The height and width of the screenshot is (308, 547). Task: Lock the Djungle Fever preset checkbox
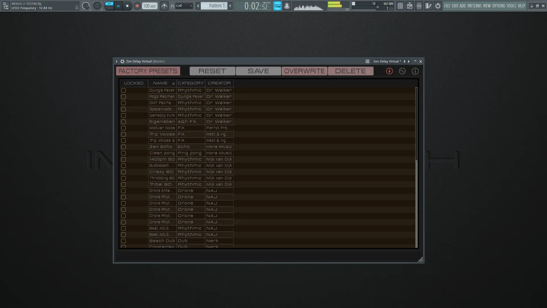[123, 90]
